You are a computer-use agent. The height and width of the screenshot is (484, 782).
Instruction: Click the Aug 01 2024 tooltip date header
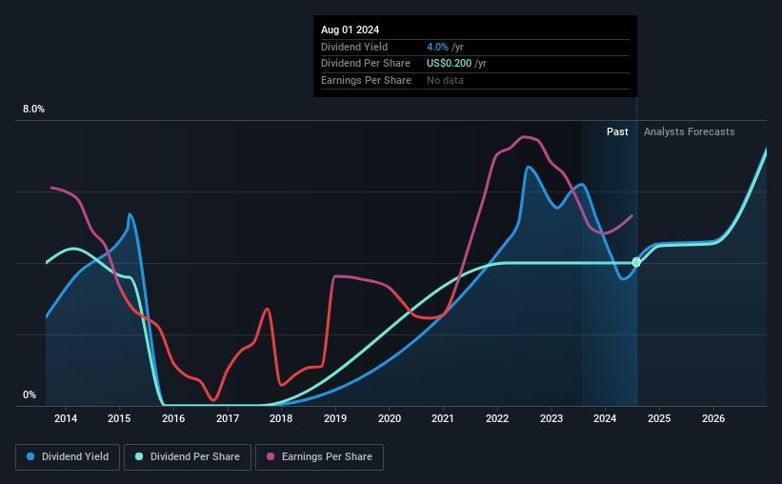(x=351, y=30)
